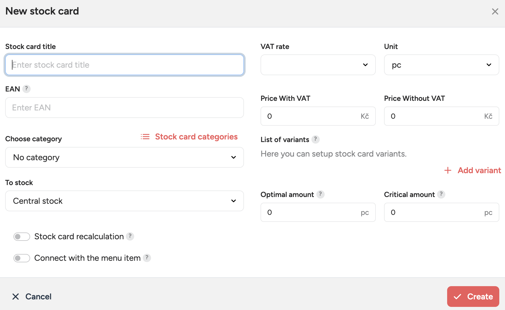Click the List of variants help icon
This screenshot has width=505, height=310.
[315, 139]
